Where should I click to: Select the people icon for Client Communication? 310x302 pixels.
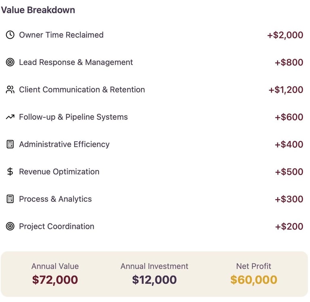10,89
